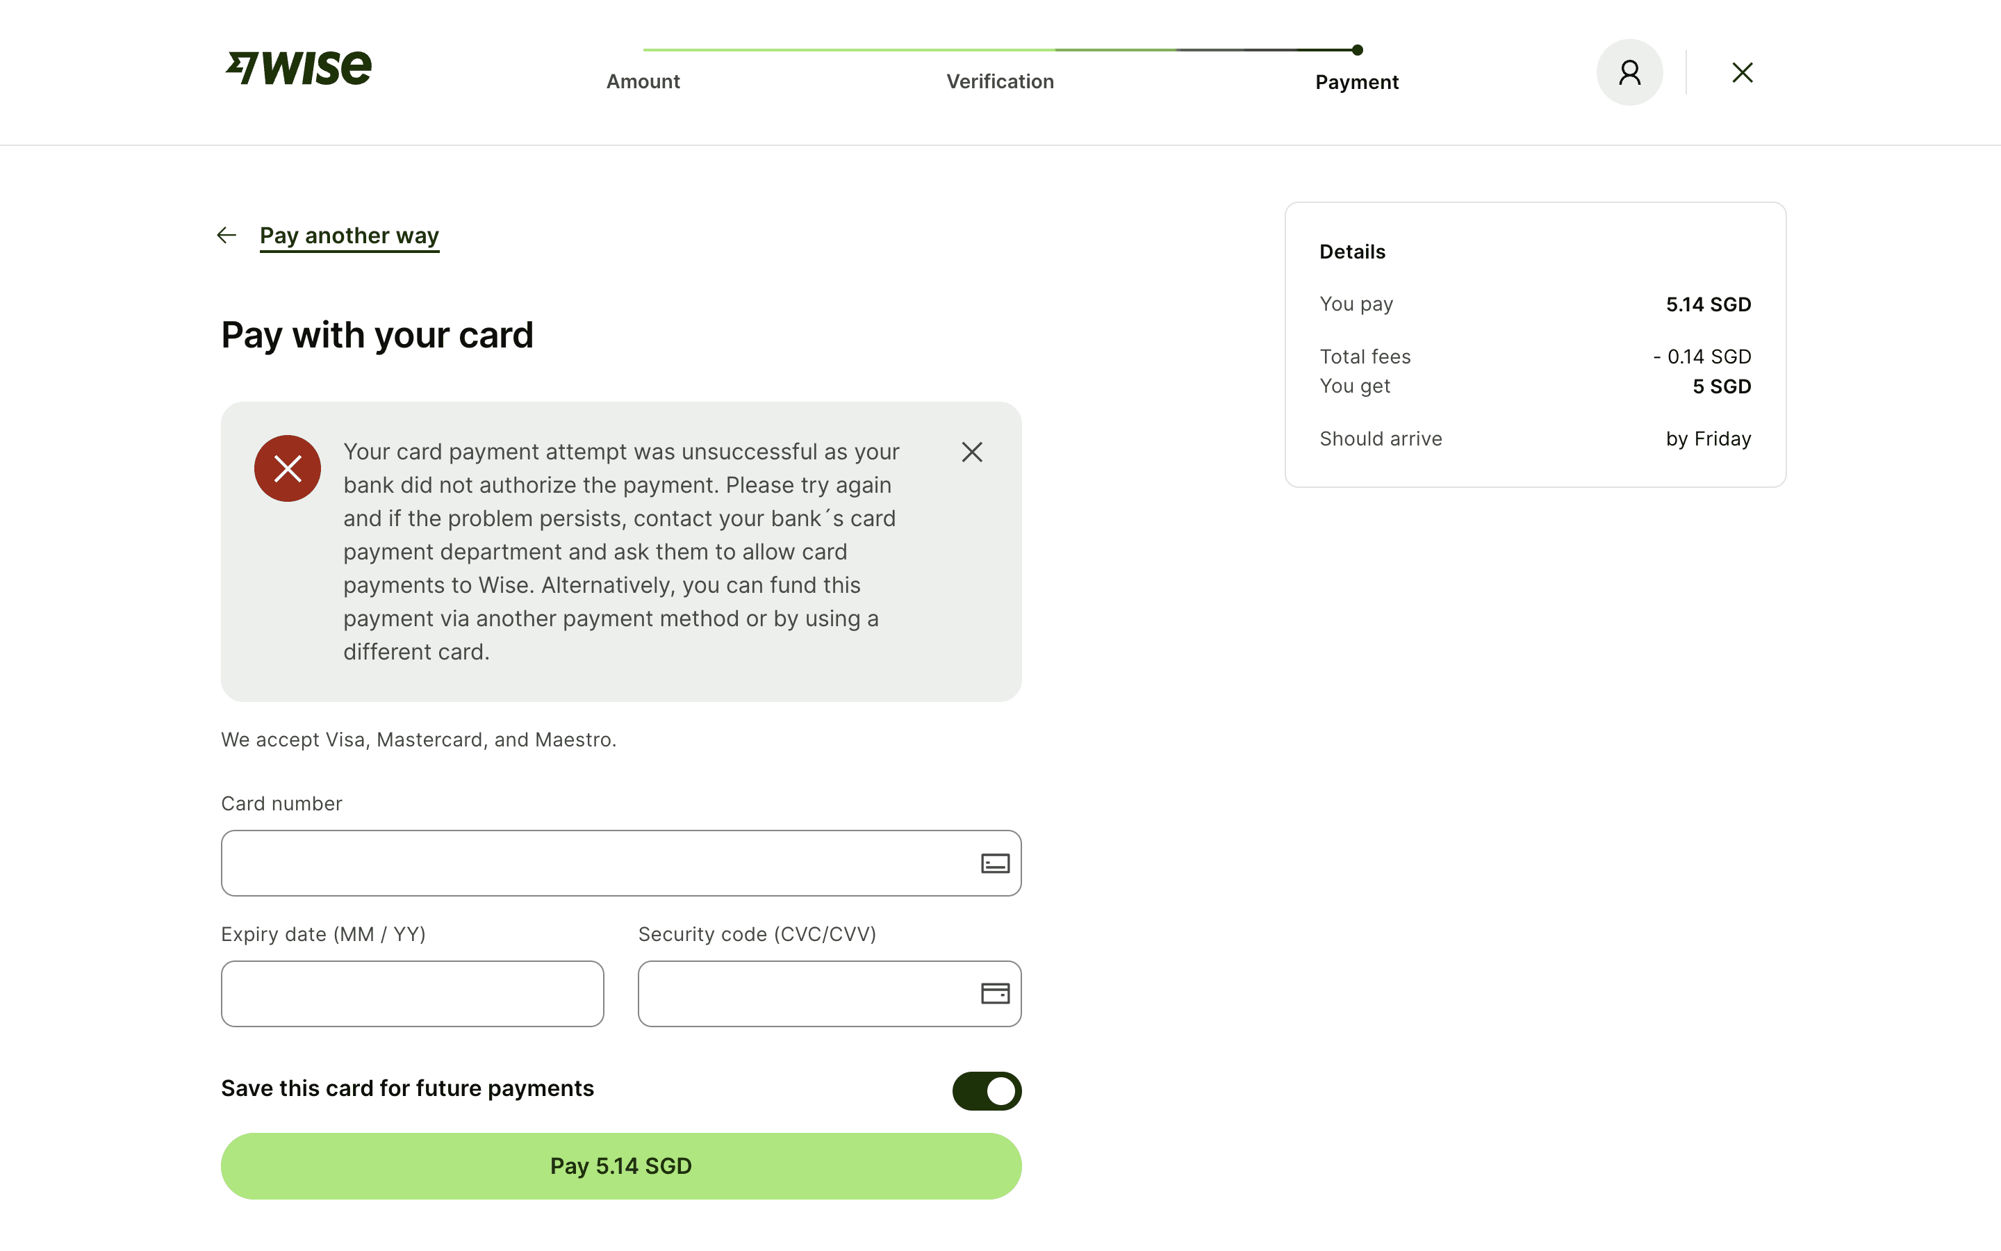Click the Save this card label text
Viewport: 2001px width, 1251px height.
tap(407, 1089)
